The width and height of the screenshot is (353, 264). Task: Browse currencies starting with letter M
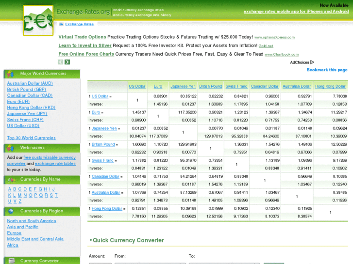(19, 195)
